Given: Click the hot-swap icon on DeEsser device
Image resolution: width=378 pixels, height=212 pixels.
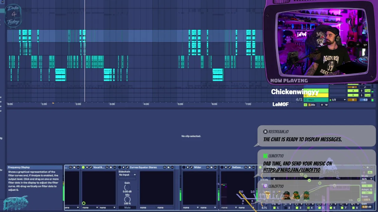Looking at the screenshot, I should 246,167.
